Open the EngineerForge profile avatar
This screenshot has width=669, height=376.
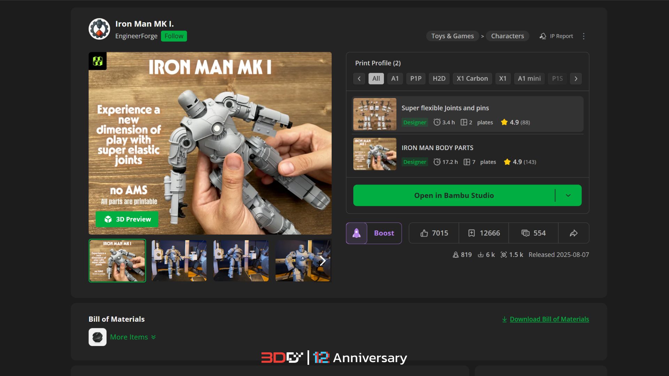coord(99,29)
